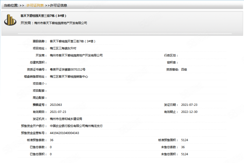
Task: Click the 许可证信息 breadcrumb text
Action: [x=59, y=5]
